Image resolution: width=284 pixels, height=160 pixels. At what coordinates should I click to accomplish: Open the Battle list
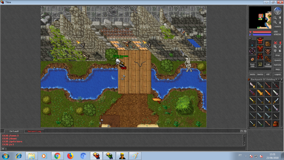click(x=260, y=74)
